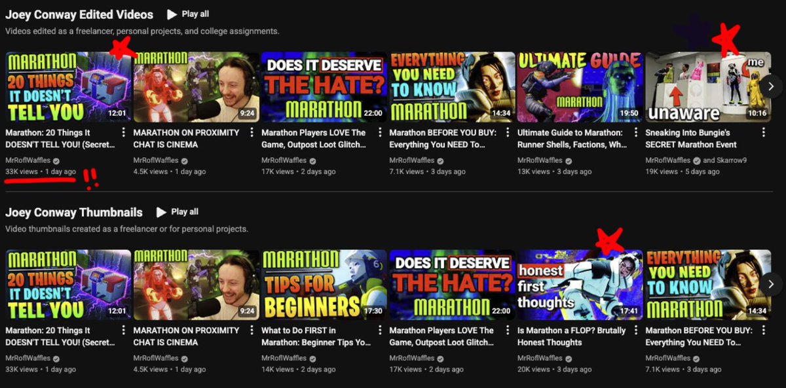Open options menu for 'What to Do FIRST' video
Image resolution: width=786 pixels, height=388 pixels.
pos(379,330)
